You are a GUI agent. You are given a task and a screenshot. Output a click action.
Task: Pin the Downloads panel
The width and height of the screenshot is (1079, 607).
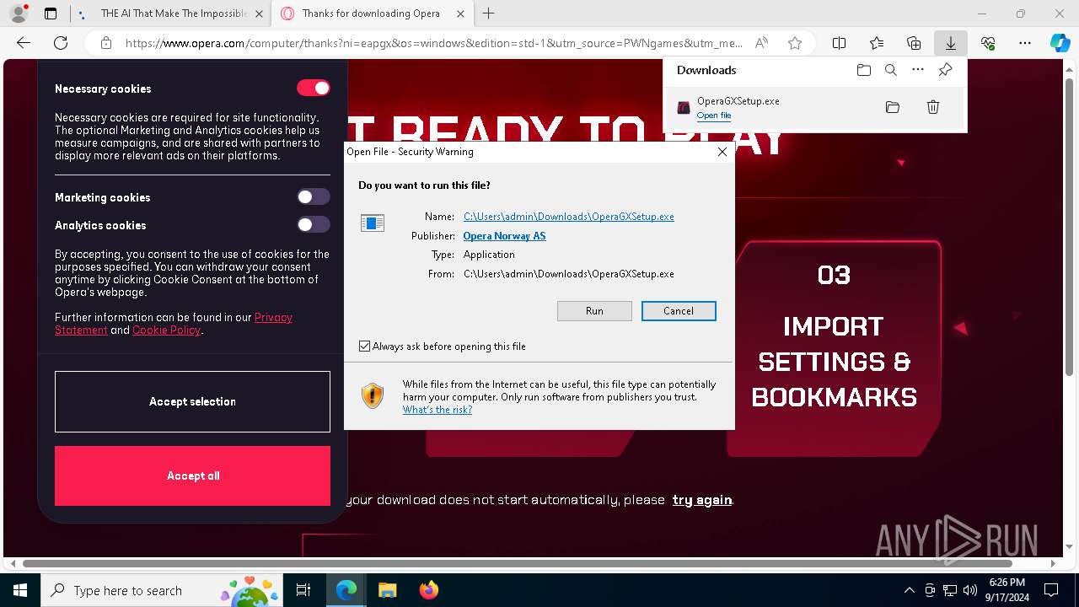click(x=945, y=70)
